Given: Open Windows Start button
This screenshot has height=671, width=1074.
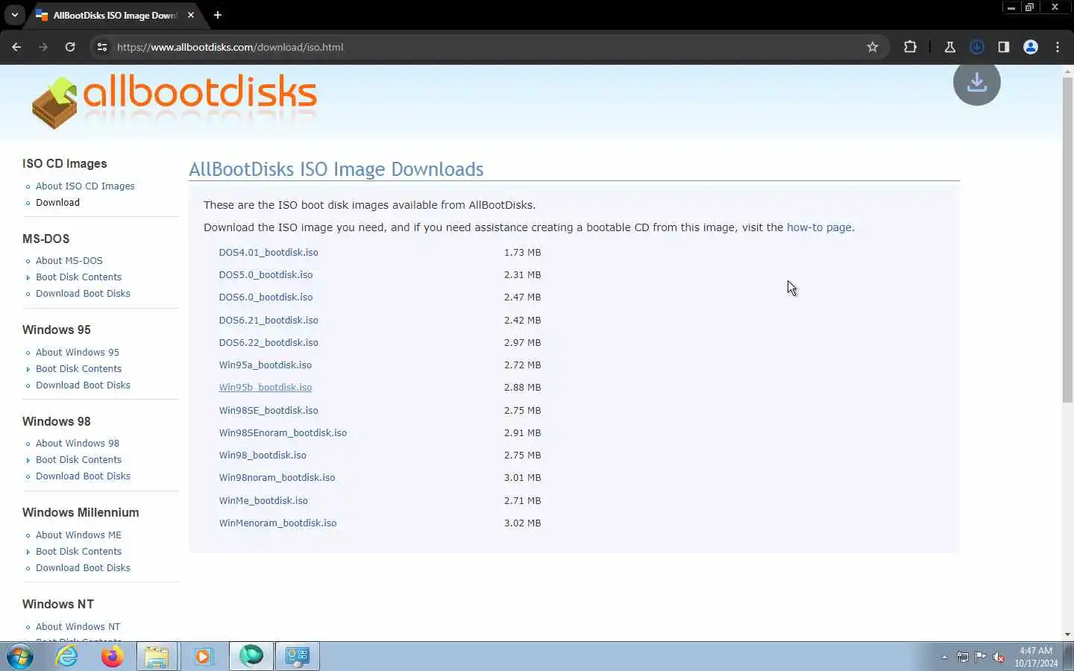Looking at the screenshot, I should pos(20,656).
